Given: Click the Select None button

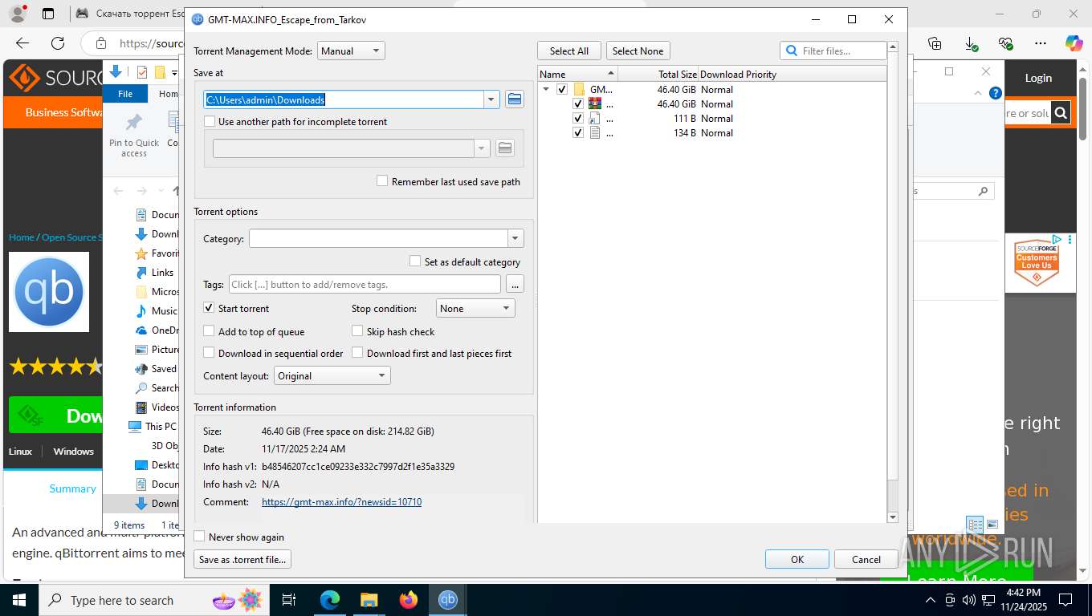Looking at the screenshot, I should [638, 51].
